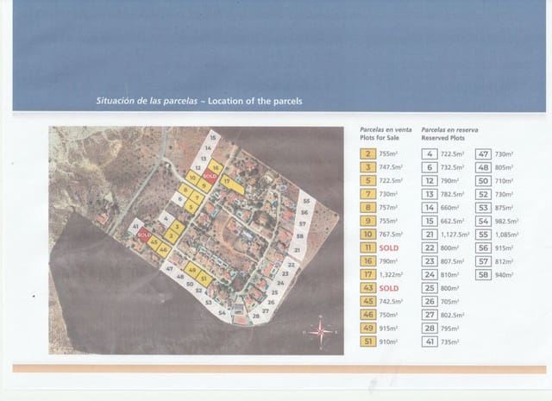
Task: Click white plot 41 on the map
Action: [x=136, y=227]
